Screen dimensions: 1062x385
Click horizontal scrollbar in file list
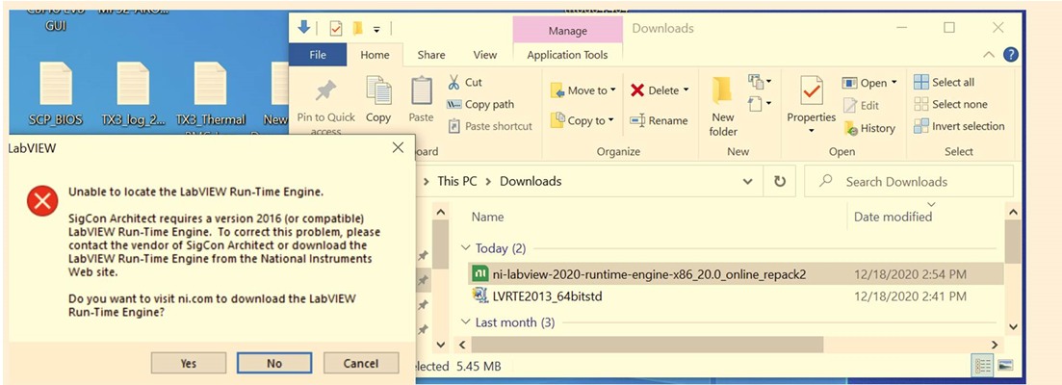pos(647,345)
